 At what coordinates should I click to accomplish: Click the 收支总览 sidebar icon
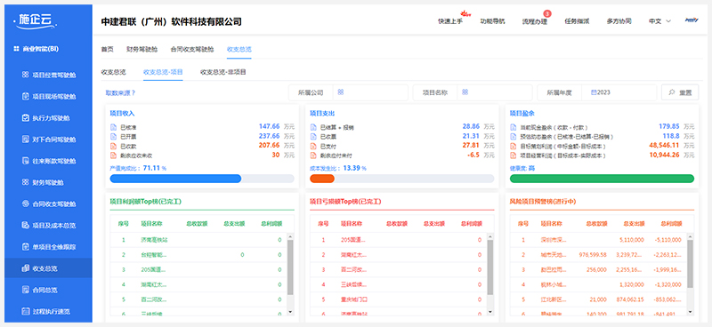[x=26, y=268]
